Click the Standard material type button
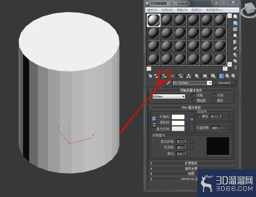256x197 pixels. pos(224,83)
